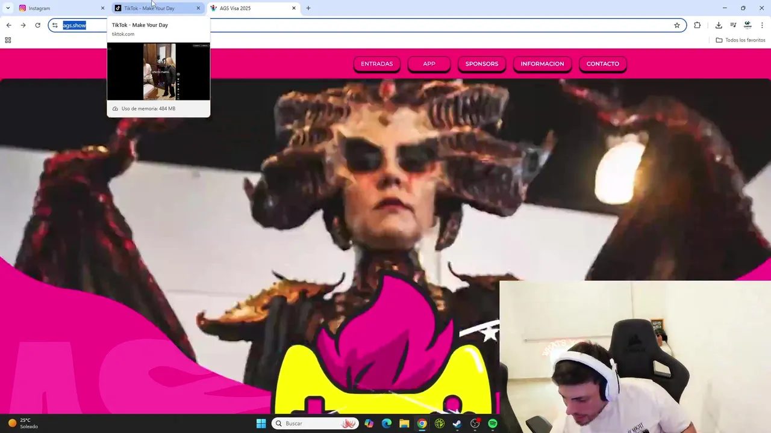Open the INFORMACION menu button
Screen dimensions: 771x433
click(542, 64)
